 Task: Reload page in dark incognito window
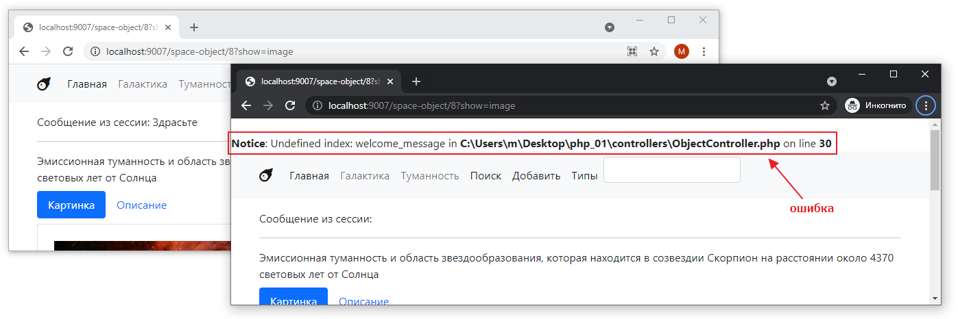tap(290, 105)
